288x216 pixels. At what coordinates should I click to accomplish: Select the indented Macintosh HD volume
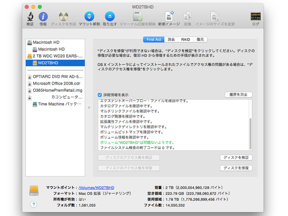[55, 49]
